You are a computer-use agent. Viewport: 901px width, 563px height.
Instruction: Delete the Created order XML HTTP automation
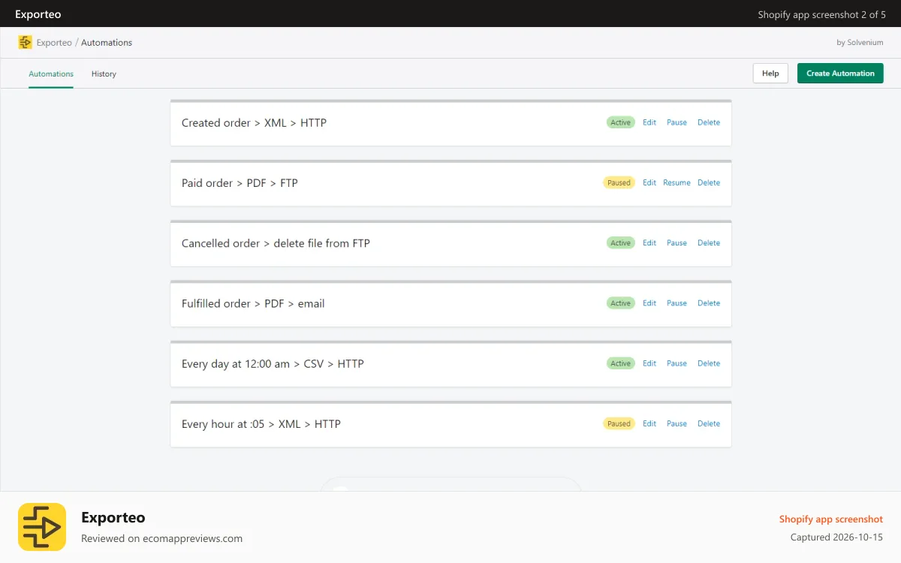coord(709,122)
